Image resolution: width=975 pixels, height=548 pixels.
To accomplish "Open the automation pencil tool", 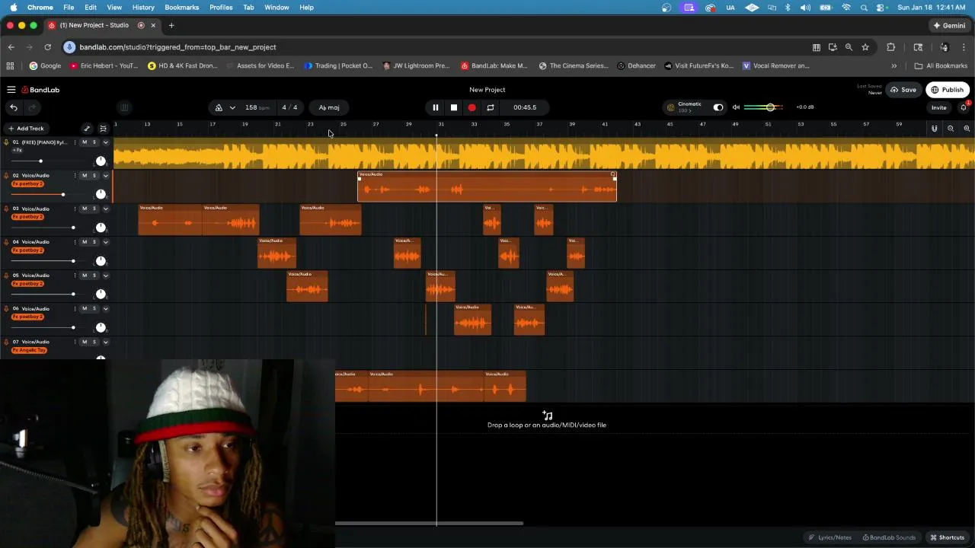I will tap(87, 129).
